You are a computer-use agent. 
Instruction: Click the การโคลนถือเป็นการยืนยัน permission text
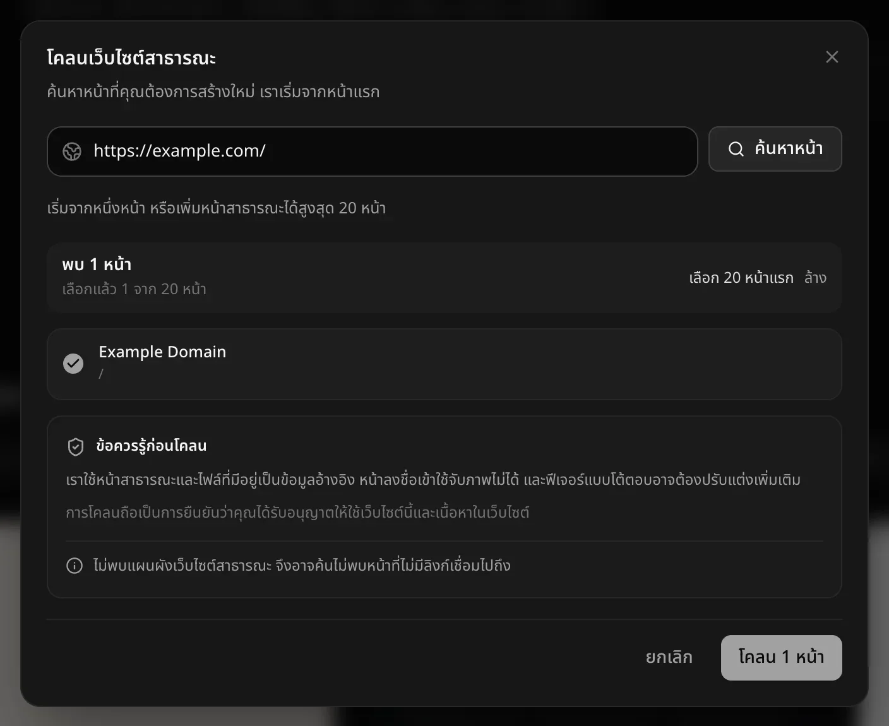297,512
